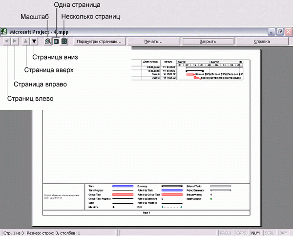Click the Page Down arrow button
Screen dimensions: 293x236
coord(34,41)
